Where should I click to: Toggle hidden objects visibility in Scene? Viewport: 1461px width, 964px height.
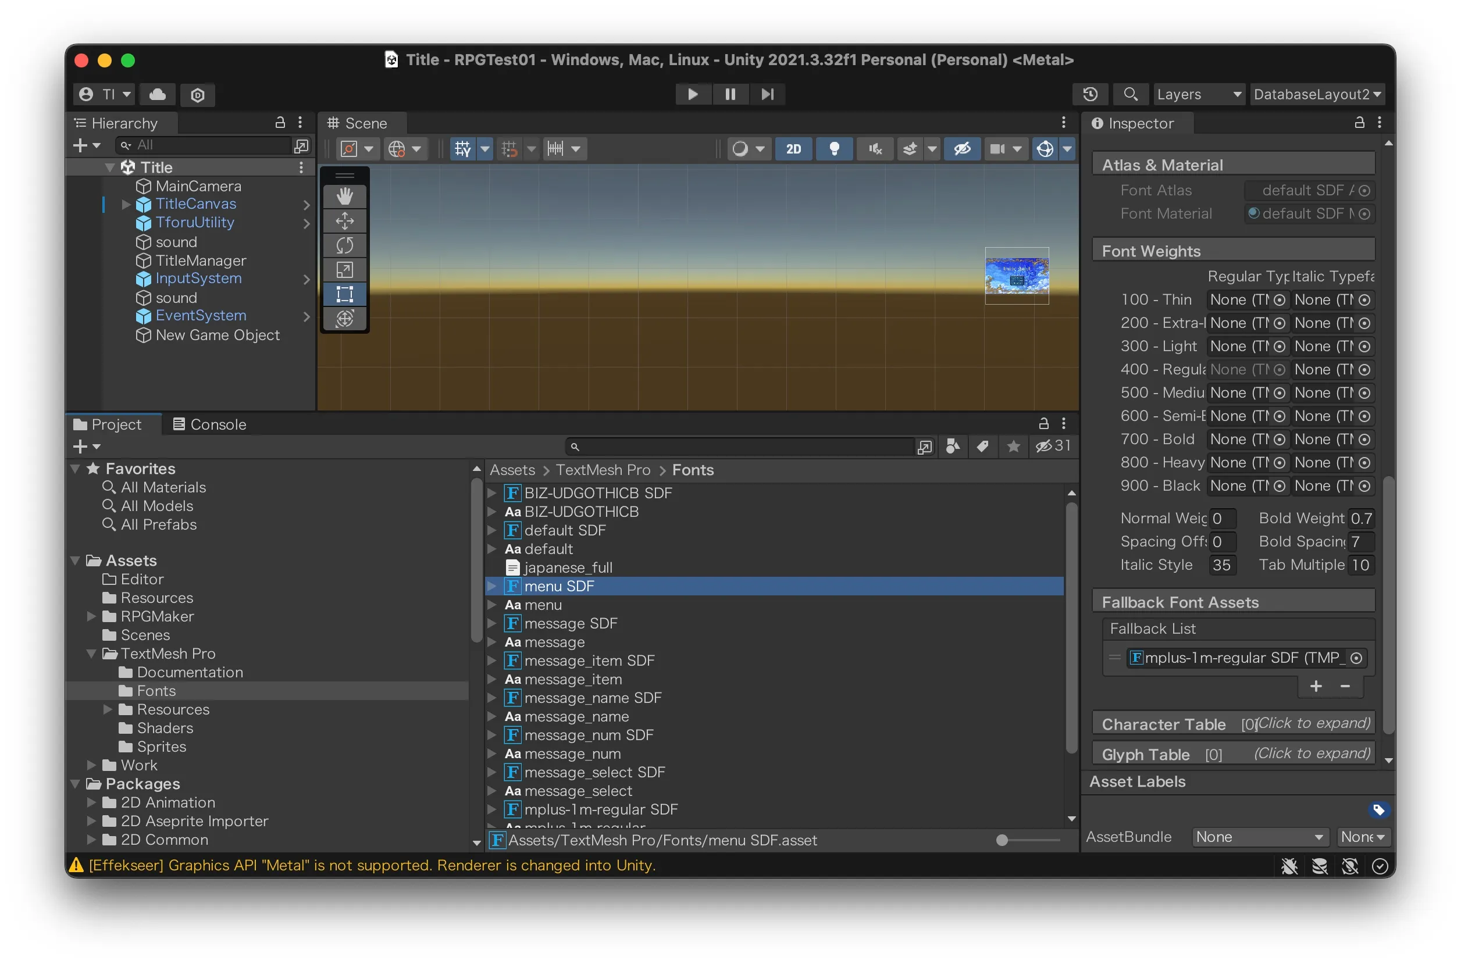962,149
